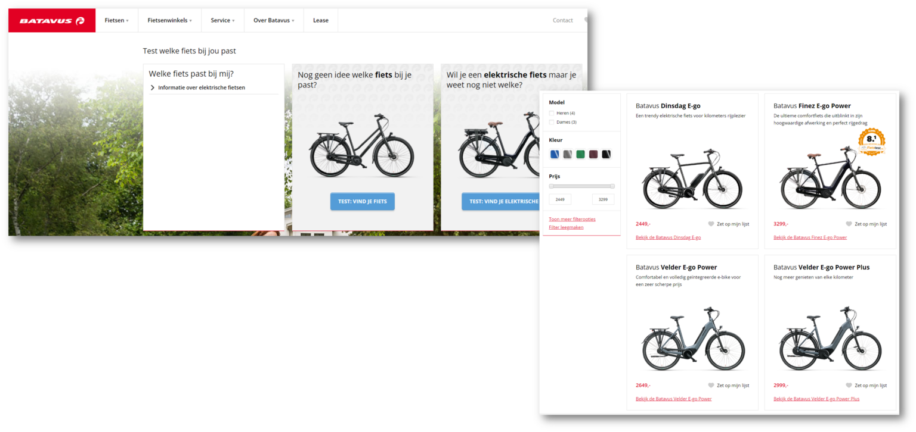
Task: Open the Contact page link
Action: (562, 20)
